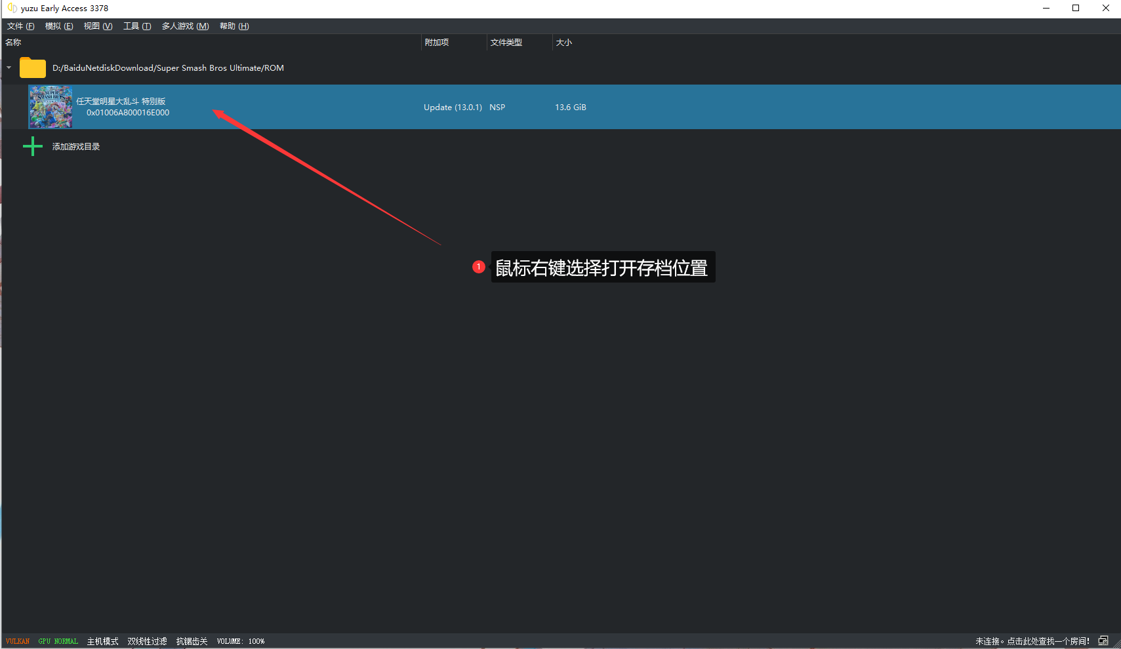Click the 13.6 GiB size cell
Screen dimensions: 1121x649
click(x=571, y=108)
